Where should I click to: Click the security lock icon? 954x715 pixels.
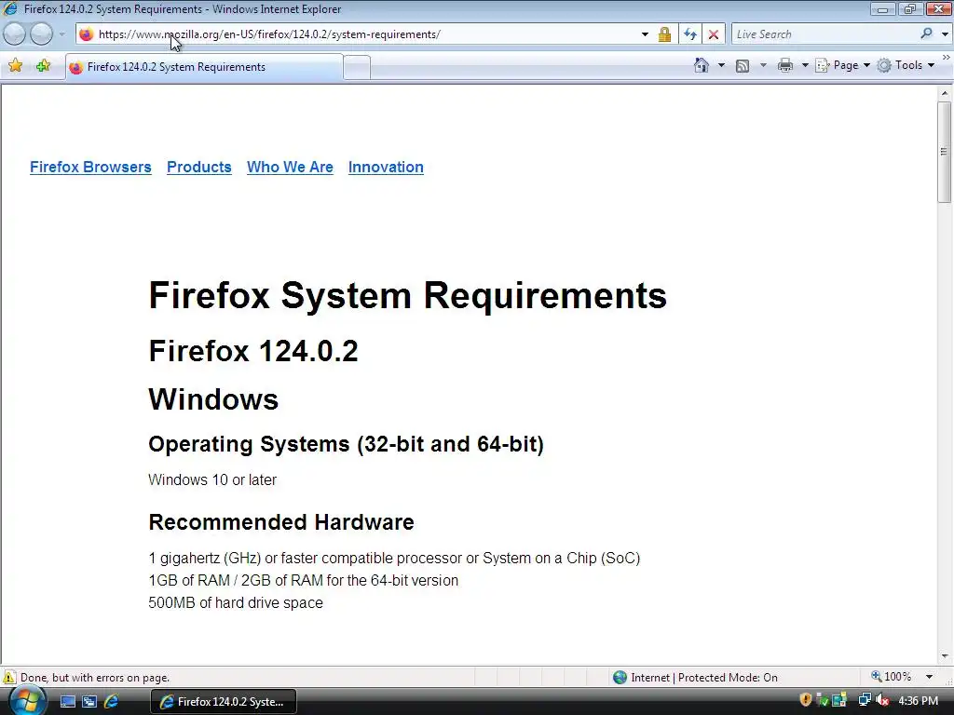click(x=664, y=34)
